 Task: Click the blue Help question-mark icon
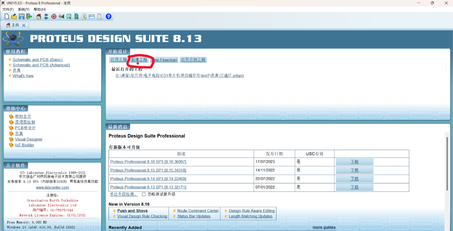tap(109, 16)
